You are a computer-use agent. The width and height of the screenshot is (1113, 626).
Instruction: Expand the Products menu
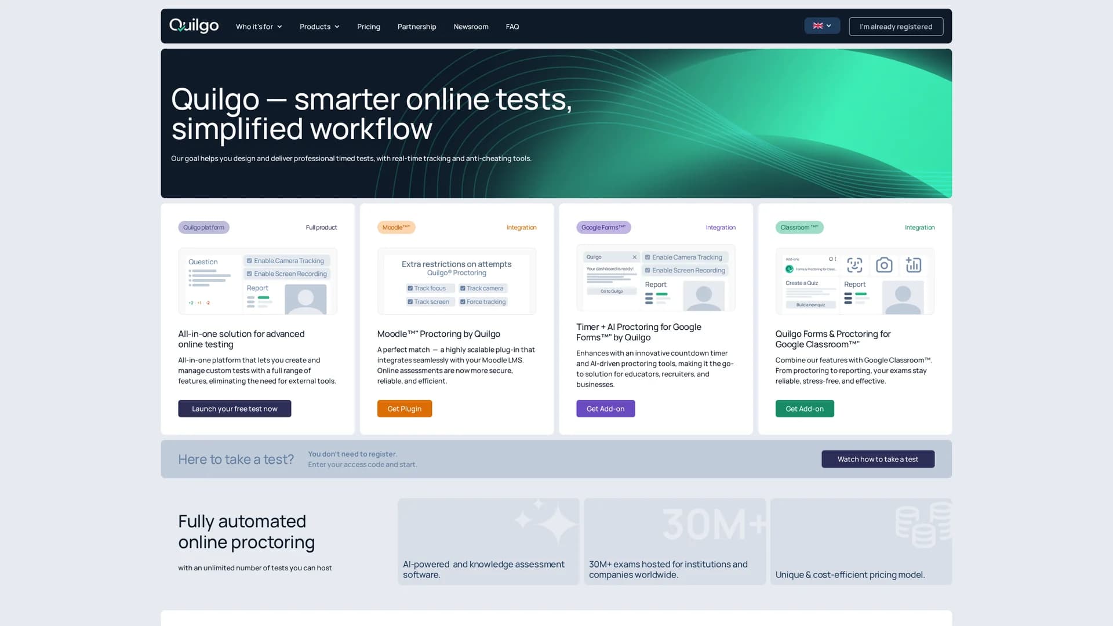point(319,27)
